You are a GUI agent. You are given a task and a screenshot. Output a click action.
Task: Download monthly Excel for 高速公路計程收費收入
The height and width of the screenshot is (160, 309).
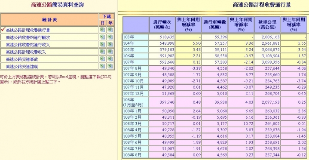tap(102, 52)
